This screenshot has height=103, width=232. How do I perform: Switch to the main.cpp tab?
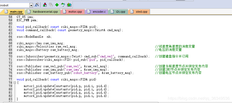click(x=16, y=12)
